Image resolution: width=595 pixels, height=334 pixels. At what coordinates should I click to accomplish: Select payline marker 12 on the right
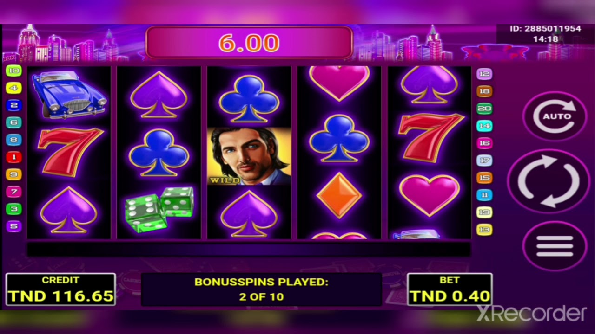tap(484, 74)
